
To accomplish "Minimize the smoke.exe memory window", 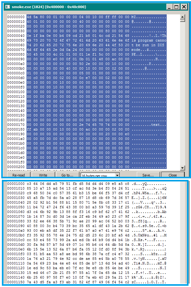I will [169, 7].
